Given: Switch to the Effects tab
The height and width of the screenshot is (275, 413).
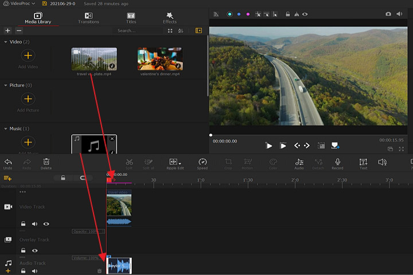Looking at the screenshot, I should click(170, 18).
